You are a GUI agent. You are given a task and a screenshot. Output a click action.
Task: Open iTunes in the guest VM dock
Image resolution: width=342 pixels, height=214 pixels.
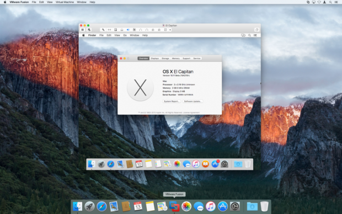[x=196, y=164]
